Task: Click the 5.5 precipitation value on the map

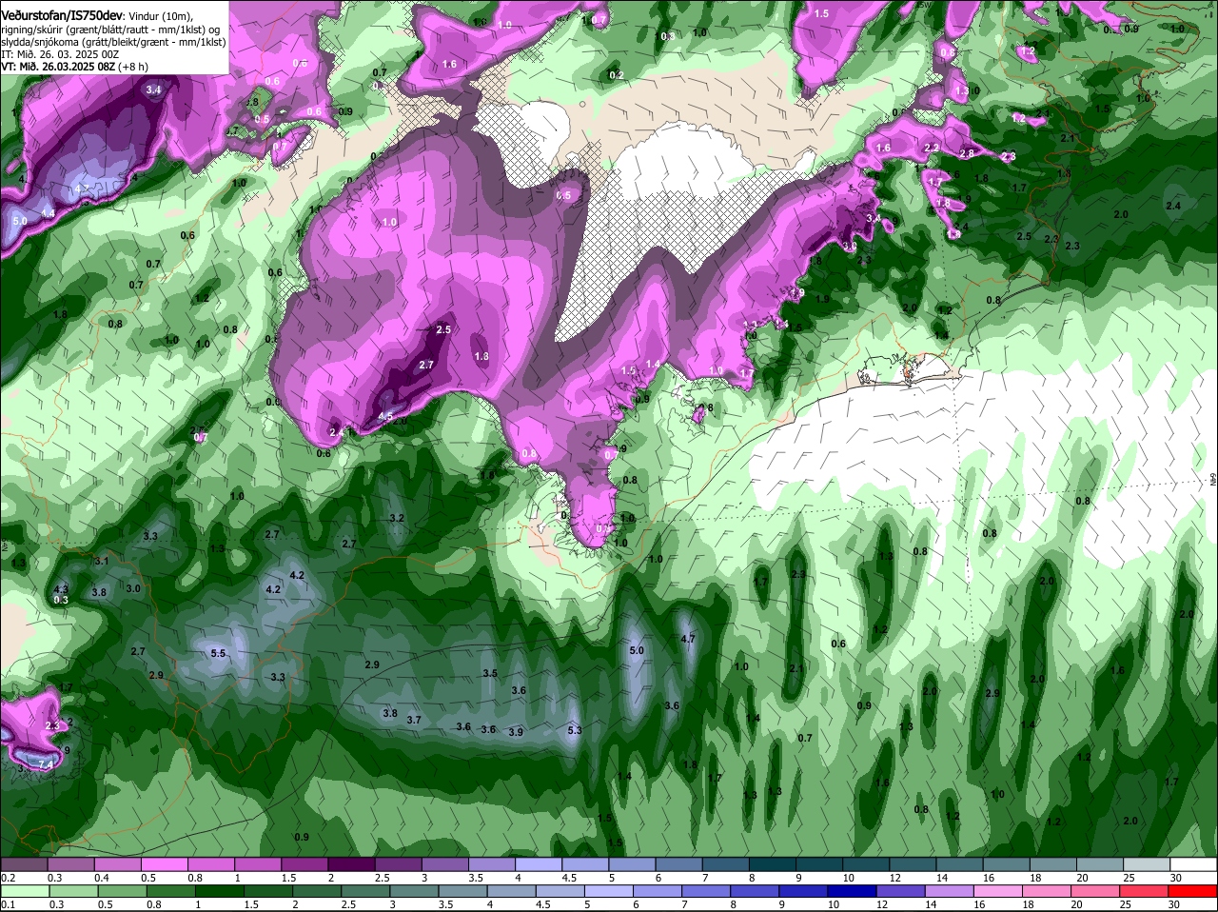Action: pyautogui.click(x=218, y=653)
